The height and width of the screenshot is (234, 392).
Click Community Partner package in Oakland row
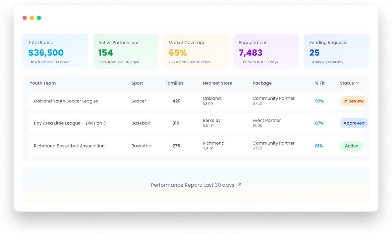click(273, 101)
